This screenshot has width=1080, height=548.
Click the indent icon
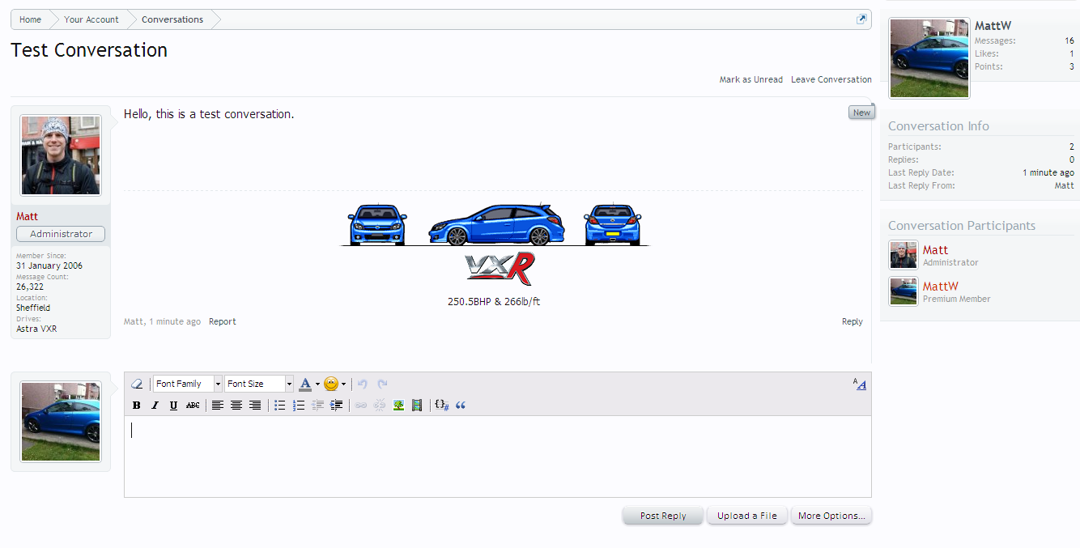click(337, 406)
